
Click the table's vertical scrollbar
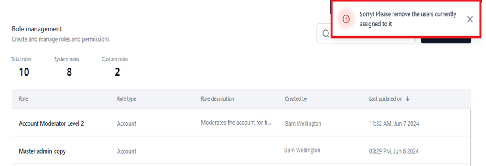[x=470, y=137]
